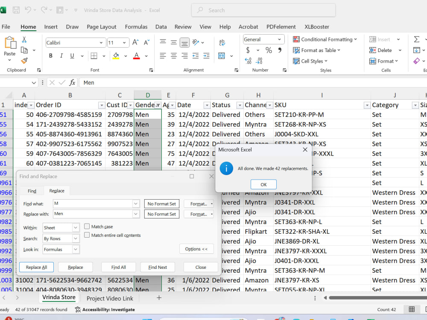Click Close button in Find and Replace

click(x=201, y=267)
